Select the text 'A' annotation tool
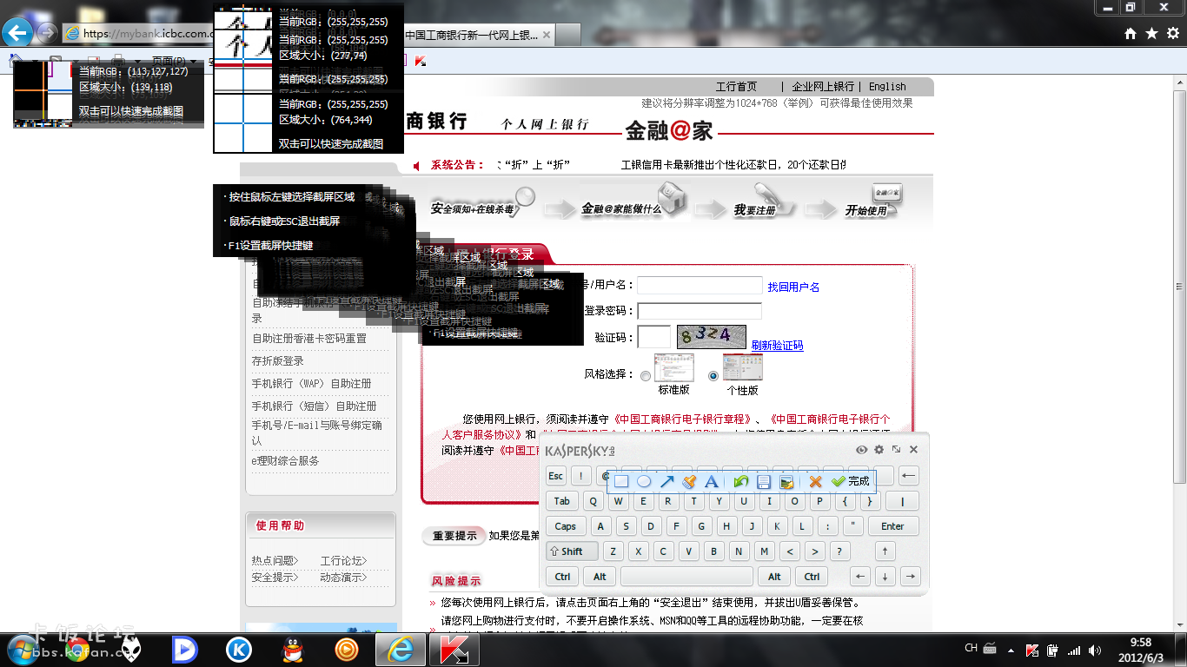Screen dimensions: 1187x667 point(712,481)
